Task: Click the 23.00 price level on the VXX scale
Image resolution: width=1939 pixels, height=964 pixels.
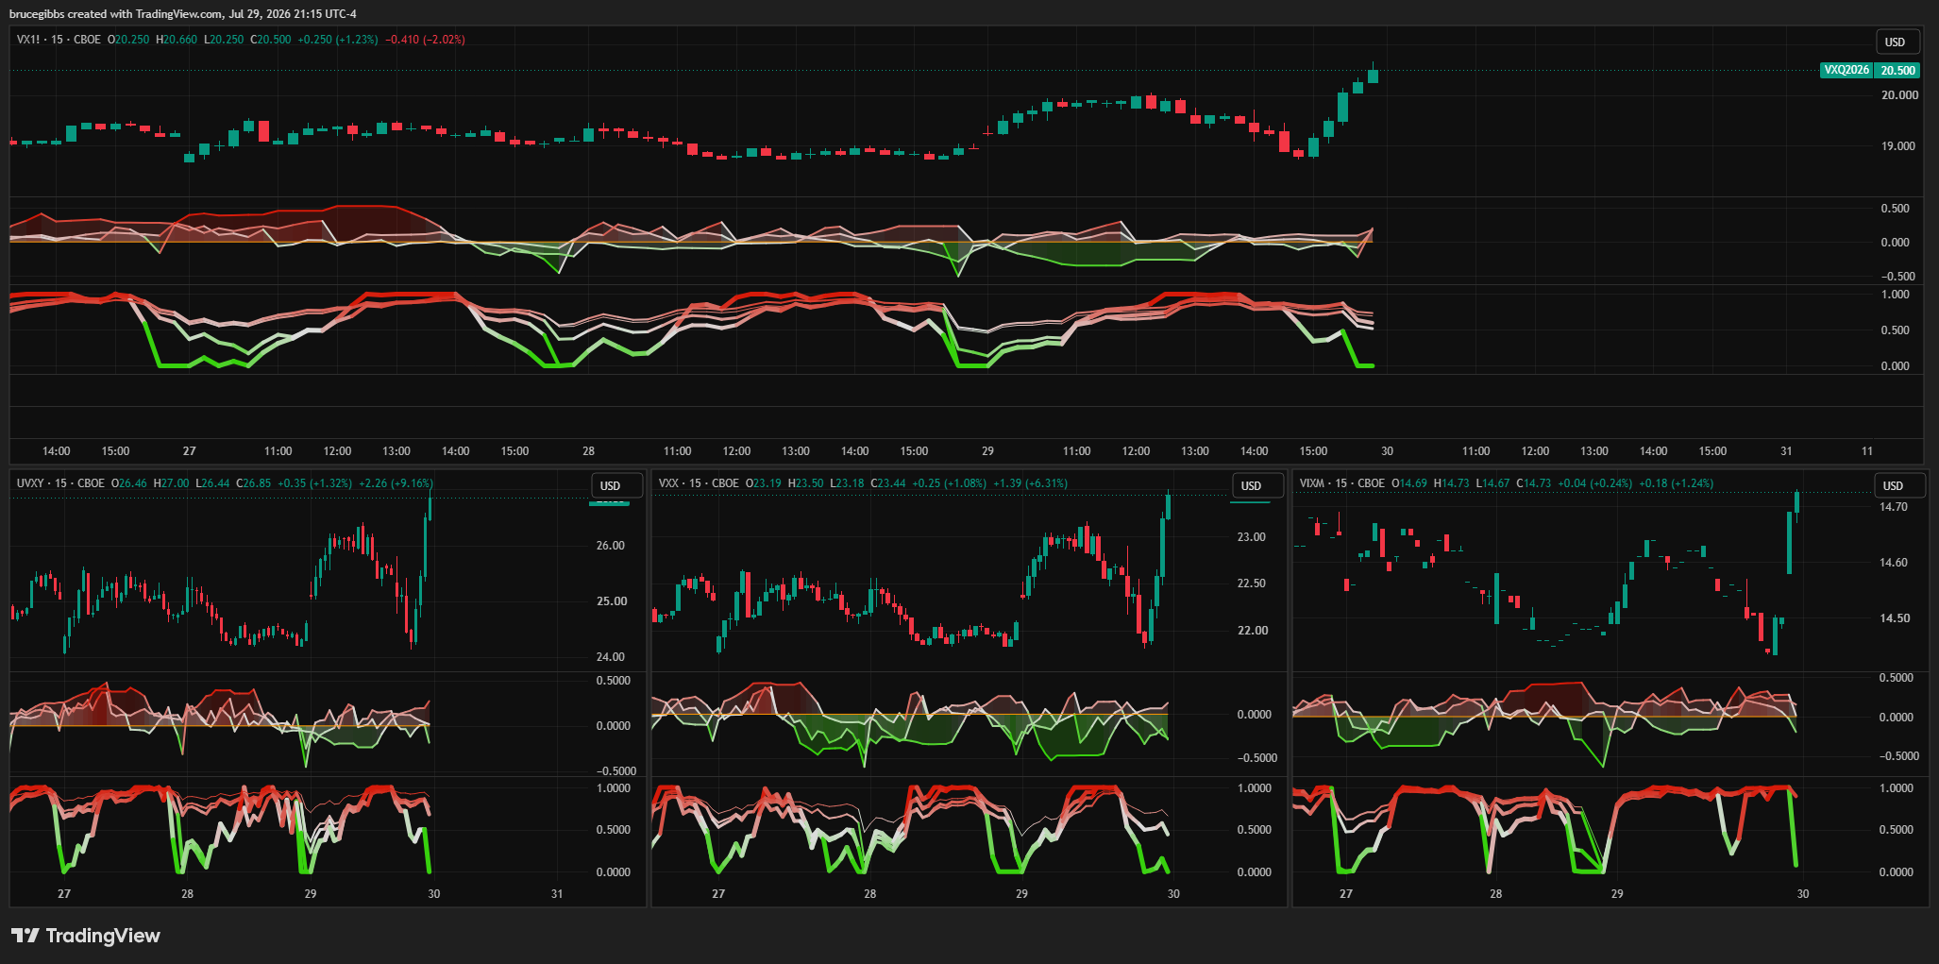Action: [x=1252, y=537]
